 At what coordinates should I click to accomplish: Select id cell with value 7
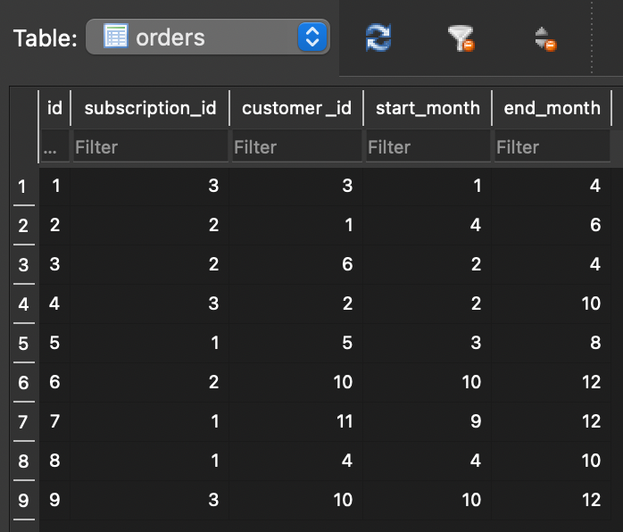click(54, 421)
